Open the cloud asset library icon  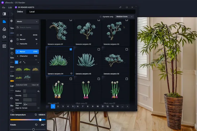tap(4, 22)
